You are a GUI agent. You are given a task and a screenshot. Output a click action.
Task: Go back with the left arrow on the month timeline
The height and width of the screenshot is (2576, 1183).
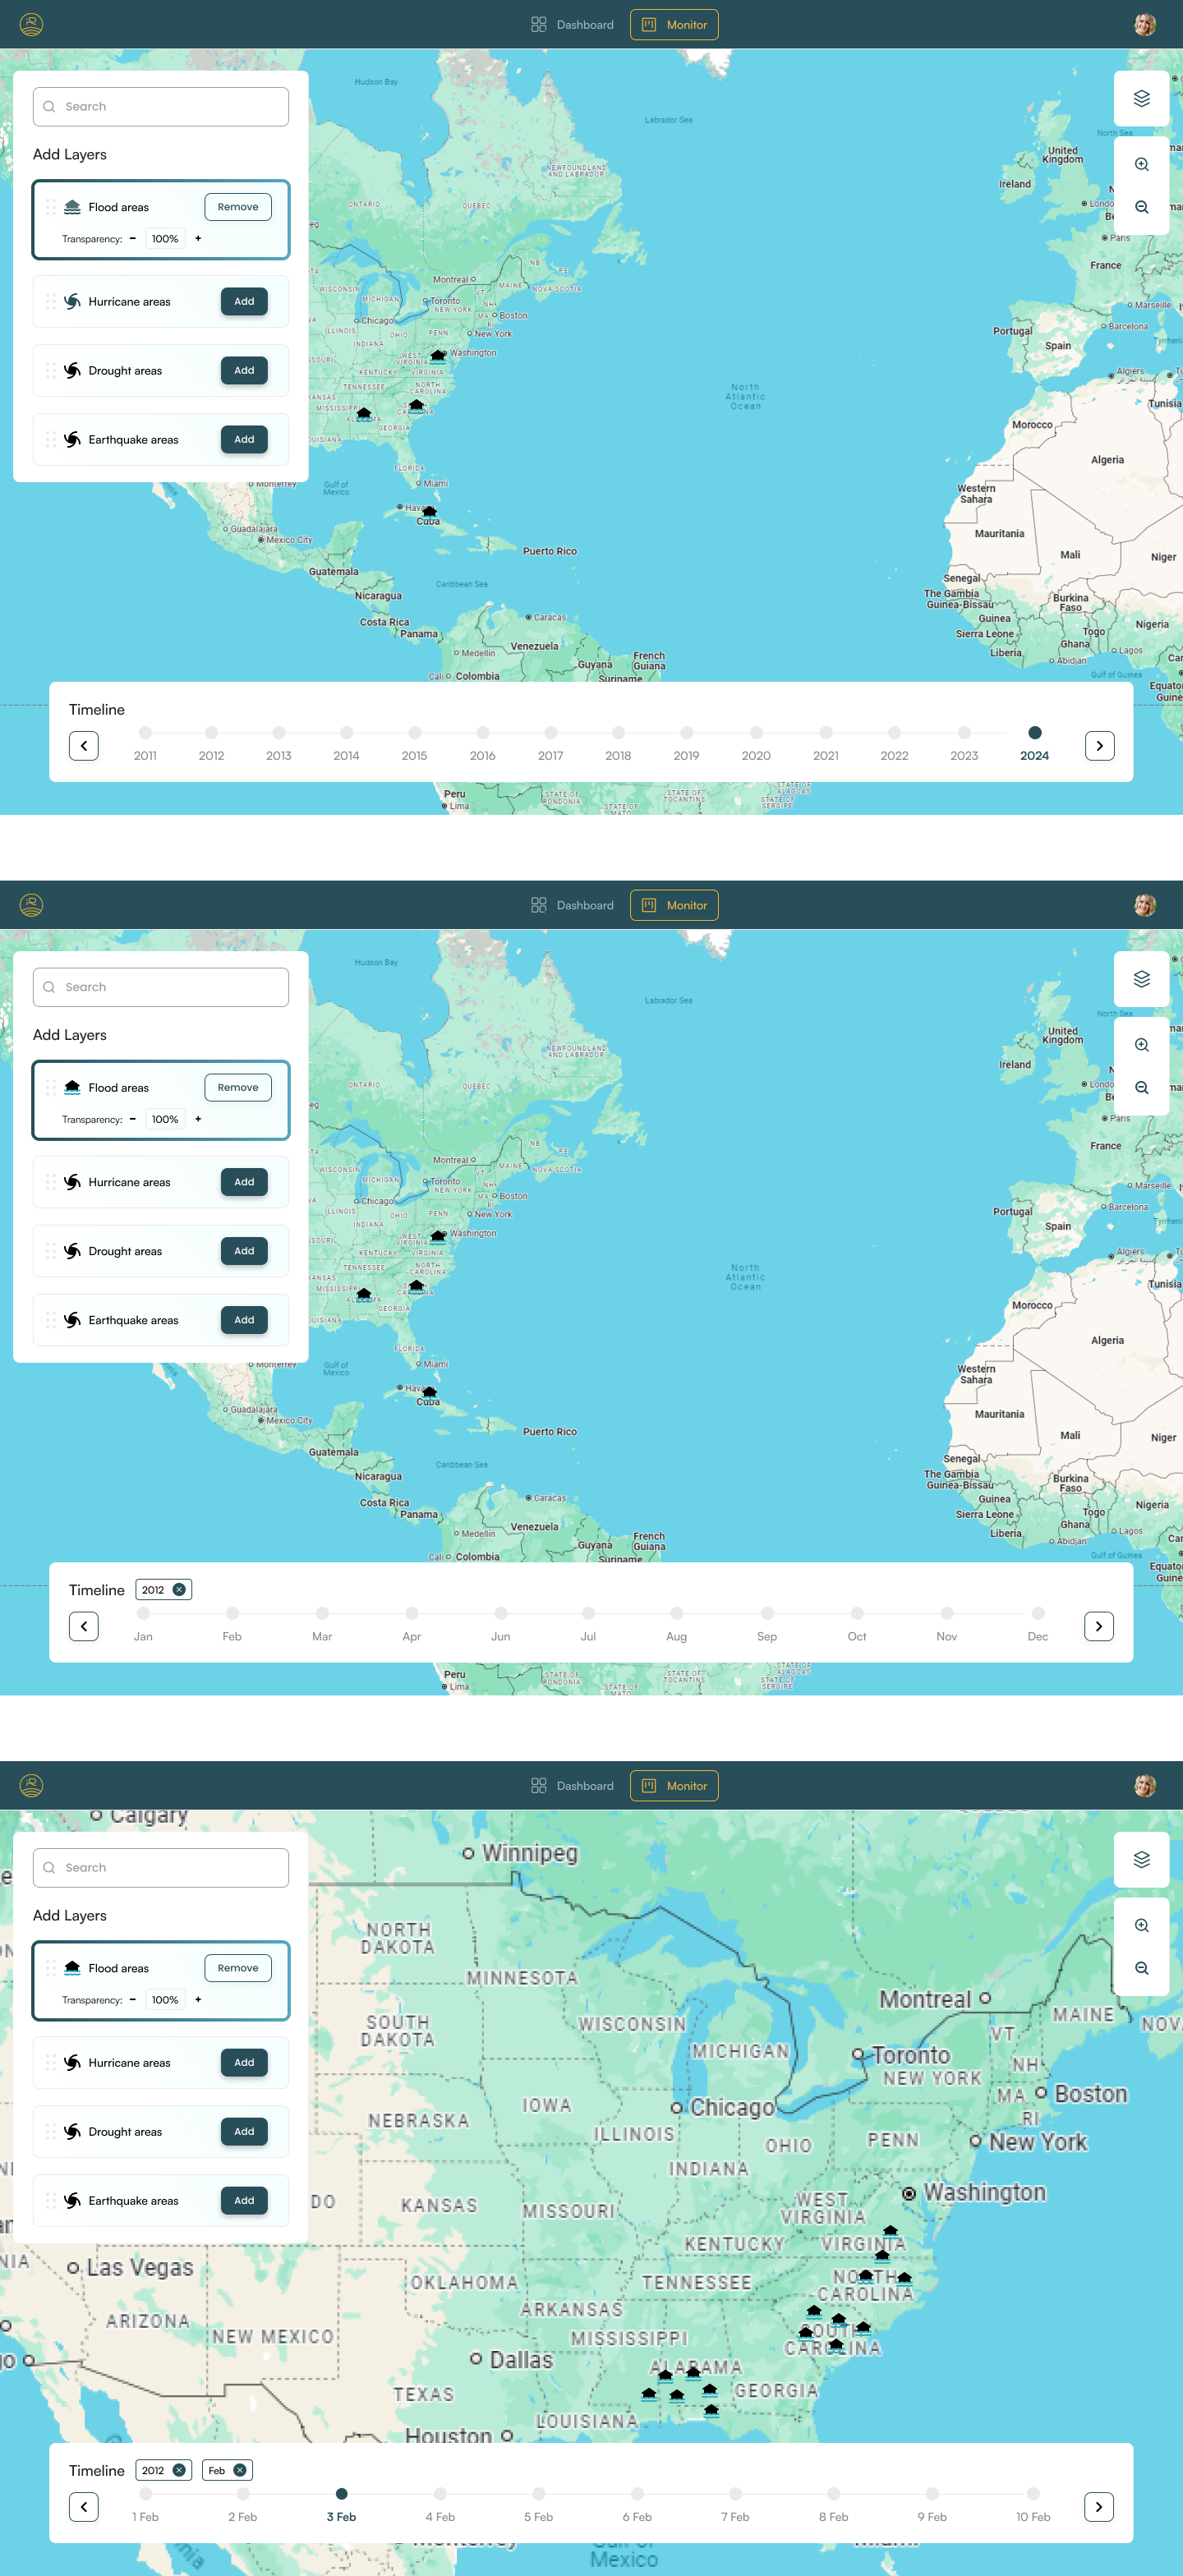point(84,1627)
